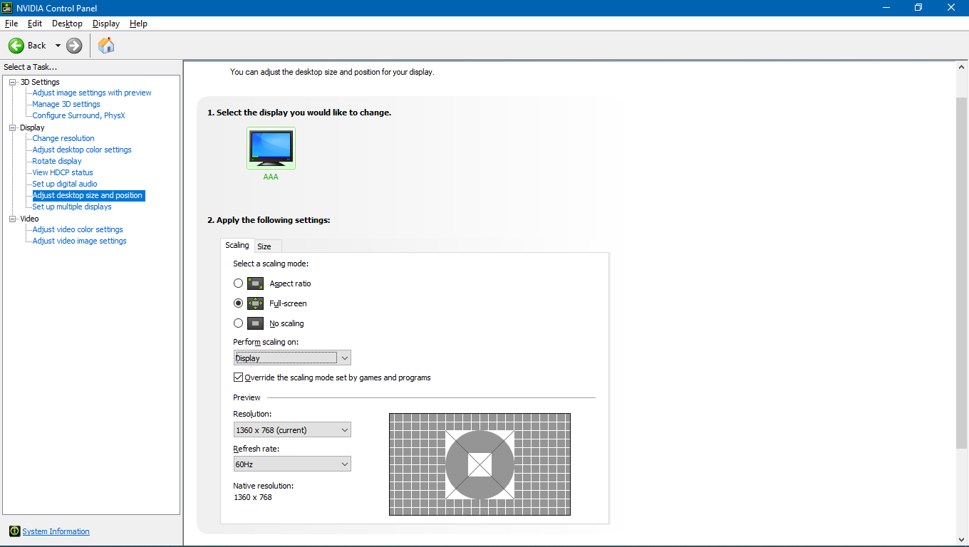The width and height of the screenshot is (969, 547).
Task: Open the Refresh rate dropdown
Action: pyautogui.click(x=292, y=464)
